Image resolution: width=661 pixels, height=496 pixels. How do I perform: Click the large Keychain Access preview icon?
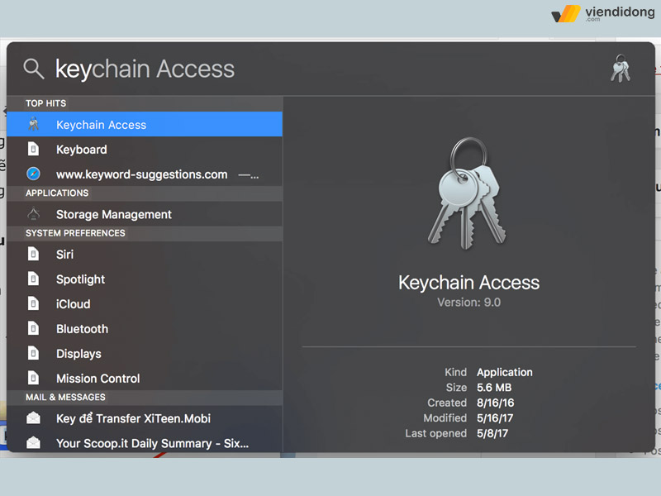467,193
